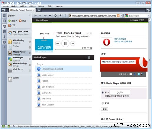Viewport: 152px width, 129px height.
Task: Click the RSS feed icon in the address bar
Action: [118, 15]
